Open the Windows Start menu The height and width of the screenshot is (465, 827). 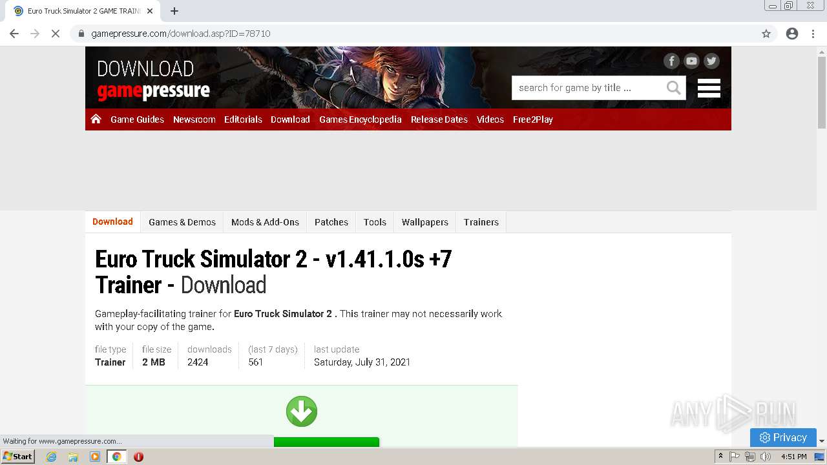(17, 457)
